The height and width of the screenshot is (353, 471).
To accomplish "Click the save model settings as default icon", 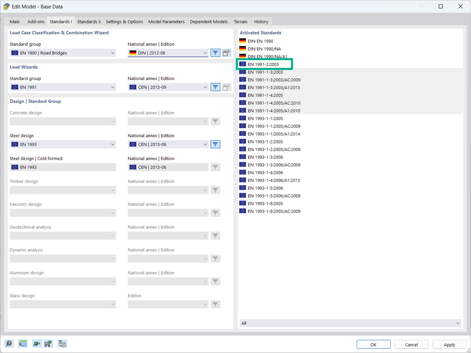I will (48, 344).
